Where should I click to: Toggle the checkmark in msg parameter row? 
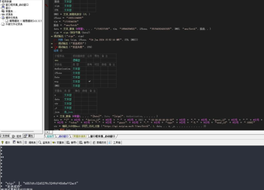click(89, 81)
